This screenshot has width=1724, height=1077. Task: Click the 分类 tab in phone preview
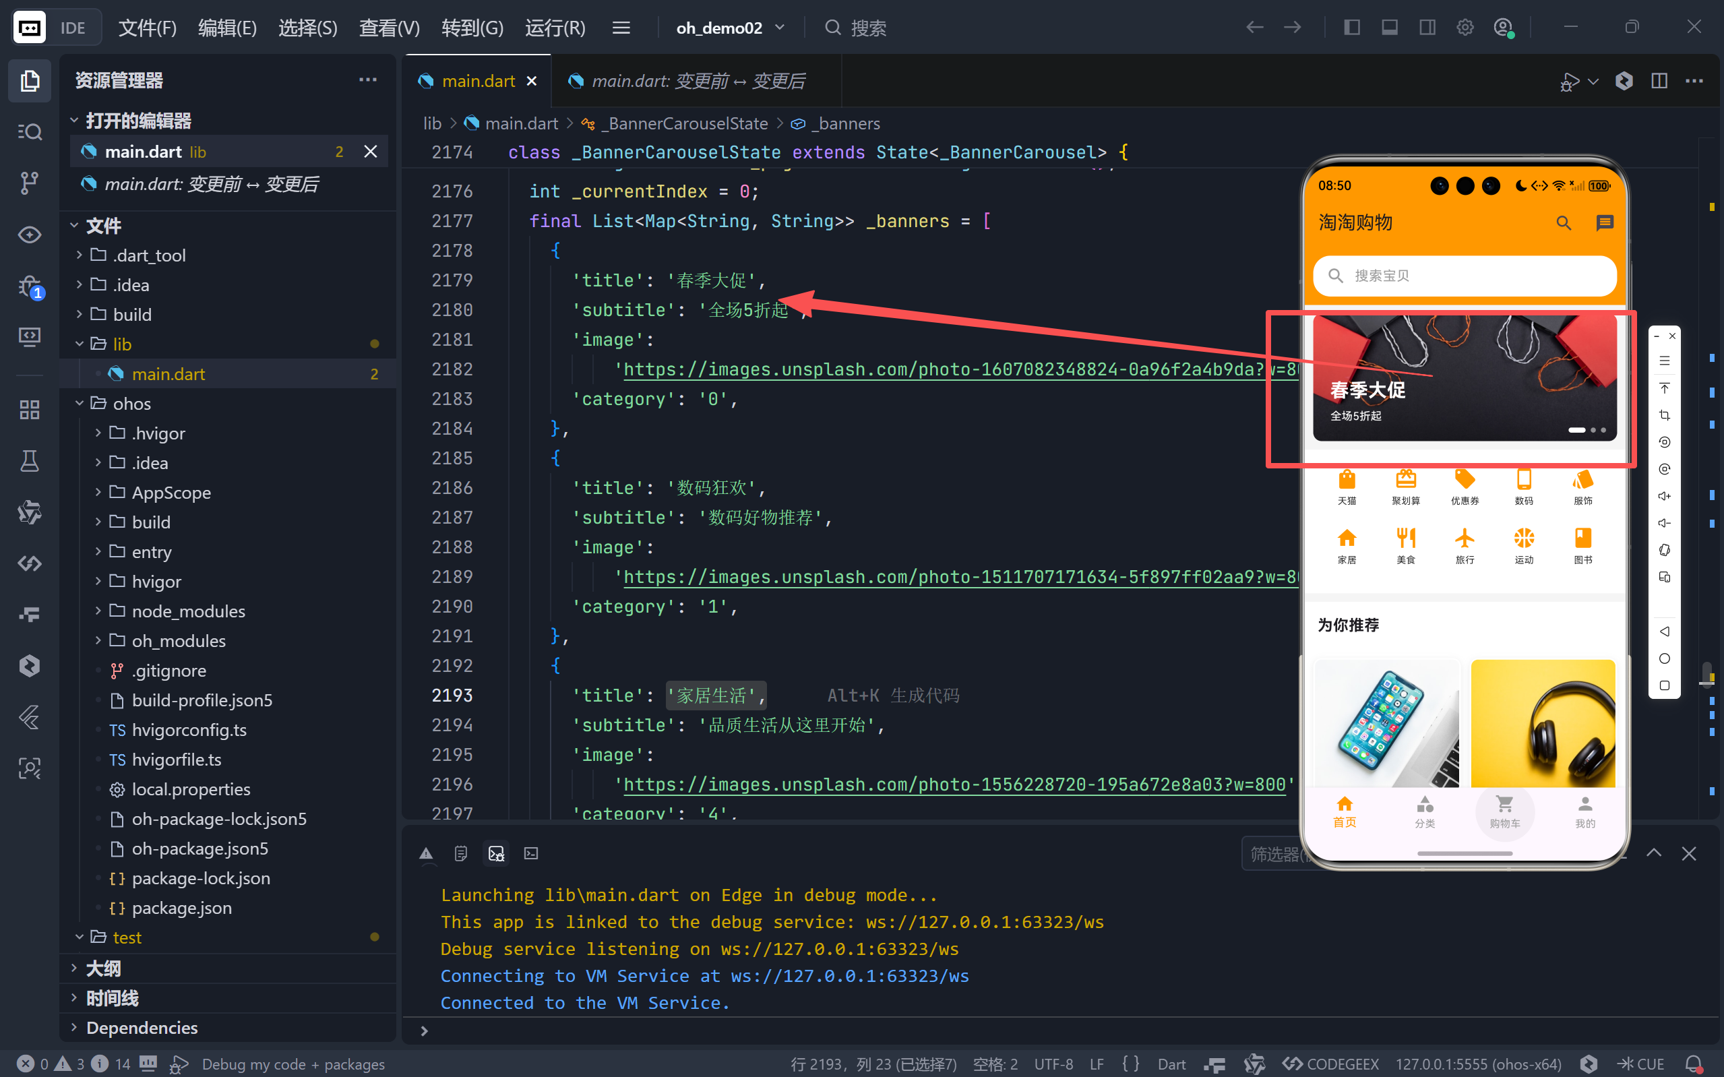point(1424,811)
